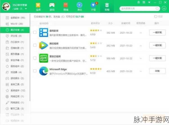Click the grid menu icon in the title bar
The image size is (169, 125).
pyautogui.click(x=144, y=2)
